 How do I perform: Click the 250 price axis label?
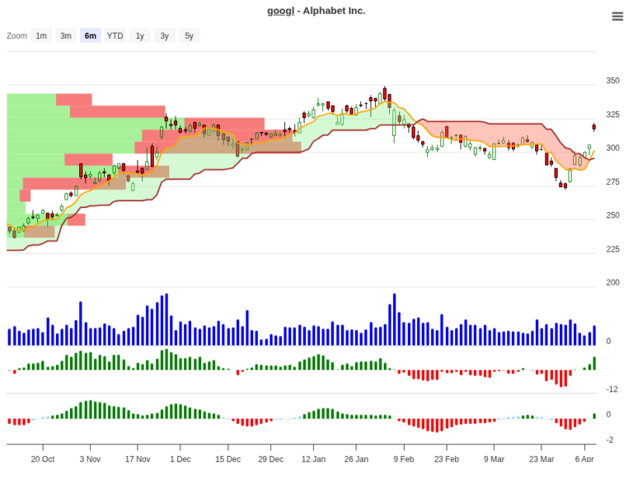(612, 215)
